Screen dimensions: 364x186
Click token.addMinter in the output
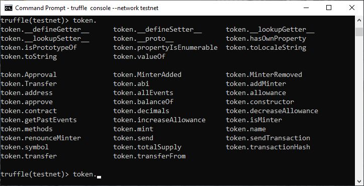coord(256,83)
